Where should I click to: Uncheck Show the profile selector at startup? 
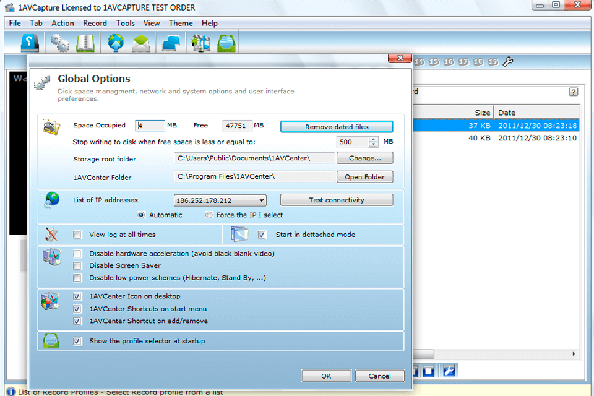click(77, 342)
